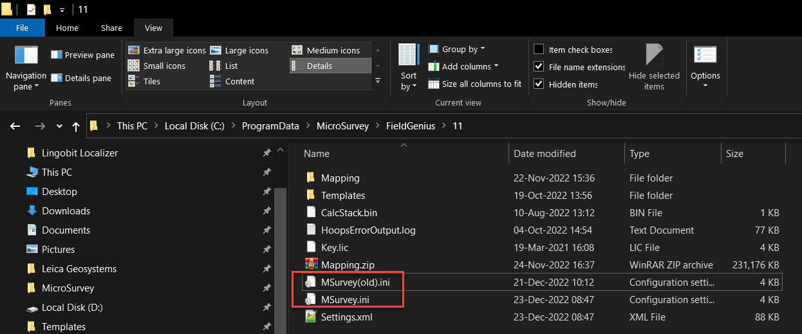This screenshot has width=802, height=334.
Task: Open folder Options
Action: 705,66
